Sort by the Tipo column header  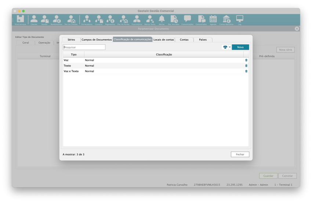74,55
